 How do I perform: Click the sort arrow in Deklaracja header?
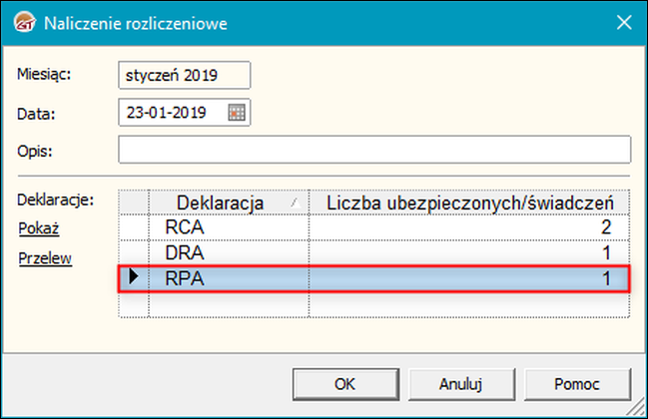[296, 203]
